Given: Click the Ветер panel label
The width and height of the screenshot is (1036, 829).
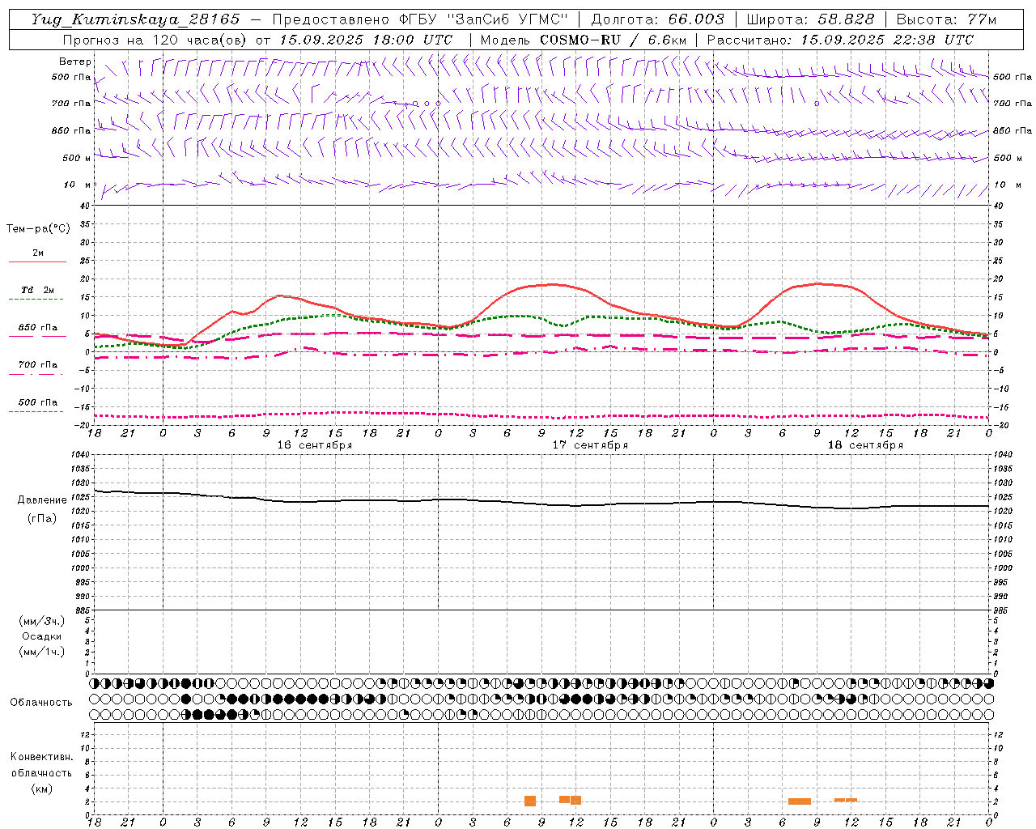Looking at the screenshot, I should 74,62.
